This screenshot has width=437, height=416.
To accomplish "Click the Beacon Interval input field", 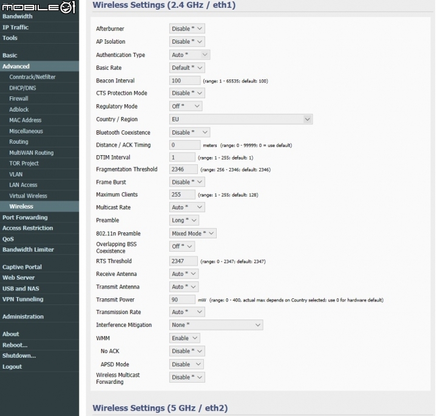I will coord(185,81).
